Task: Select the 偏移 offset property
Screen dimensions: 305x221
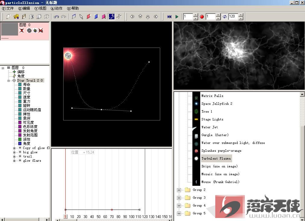Action: pyautogui.click(x=21, y=72)
